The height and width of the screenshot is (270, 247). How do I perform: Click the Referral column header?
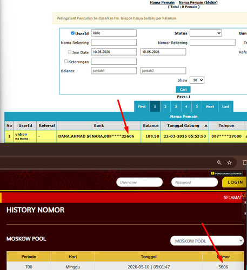46,126
